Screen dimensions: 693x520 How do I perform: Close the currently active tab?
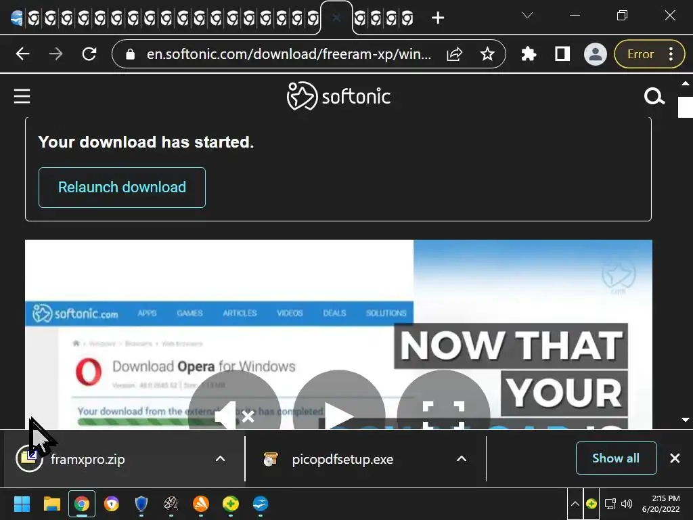coord(336,18)
